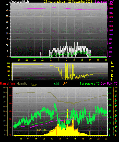
Task: Click the 1030 barometer scale value
Action: [x=111, y=8]
